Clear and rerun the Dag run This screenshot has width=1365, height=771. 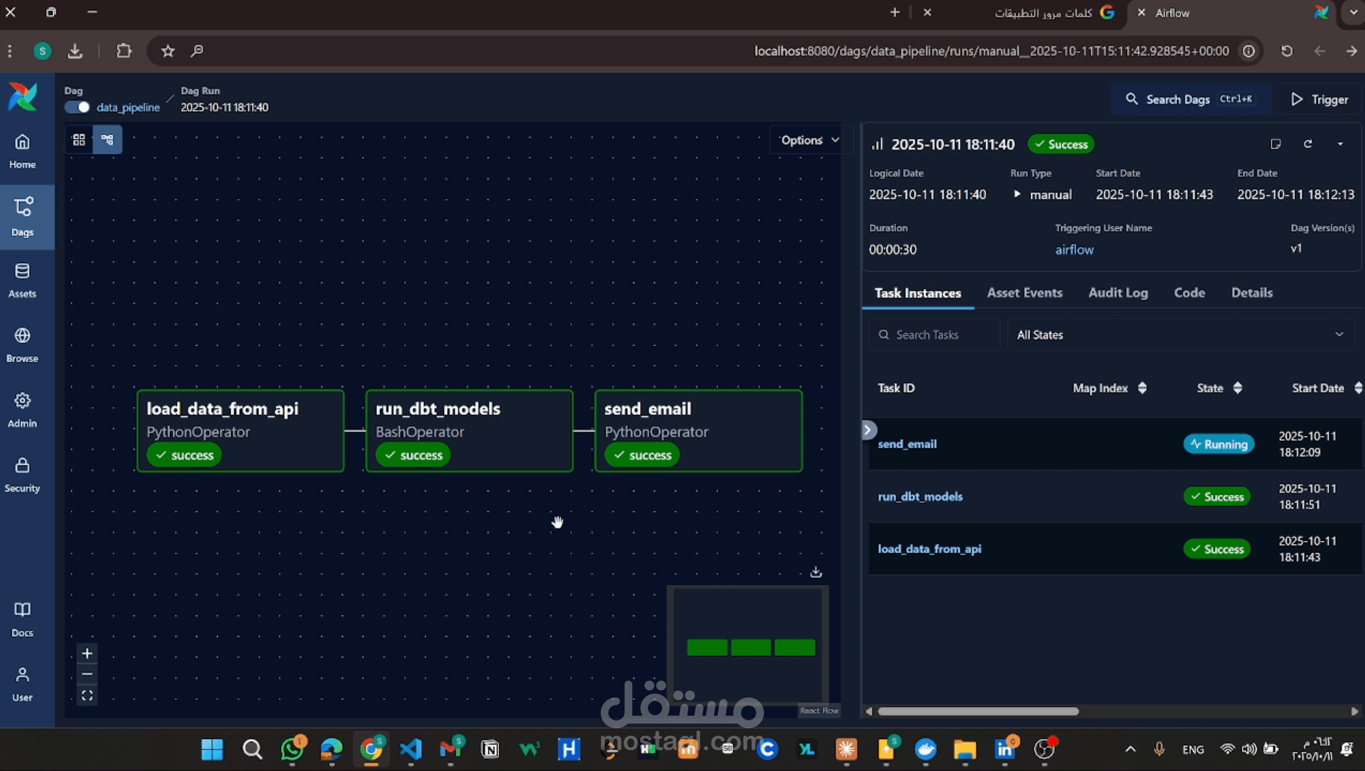[x=1308, y=144]
